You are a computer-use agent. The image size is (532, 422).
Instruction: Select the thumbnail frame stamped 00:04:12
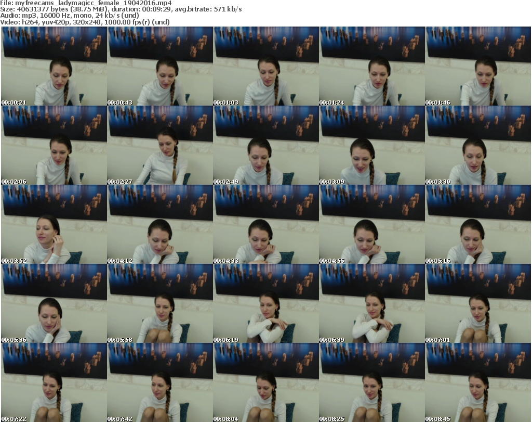pos(160,224)
